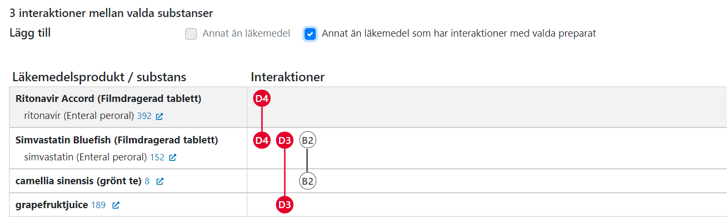
Task: Click the 'Annat än läkemedel' label text
Action: [x=246, y=33]
